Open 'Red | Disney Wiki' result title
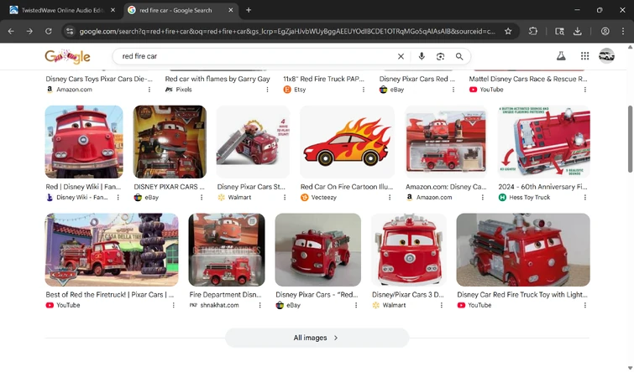This screenshot has width=634, height=372. (x=84, y=187)
